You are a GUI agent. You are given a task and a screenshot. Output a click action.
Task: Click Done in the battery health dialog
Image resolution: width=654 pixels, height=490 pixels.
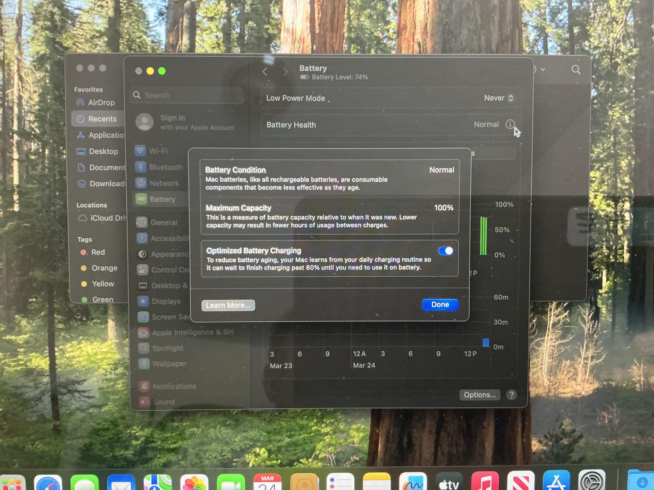point(440,305)
